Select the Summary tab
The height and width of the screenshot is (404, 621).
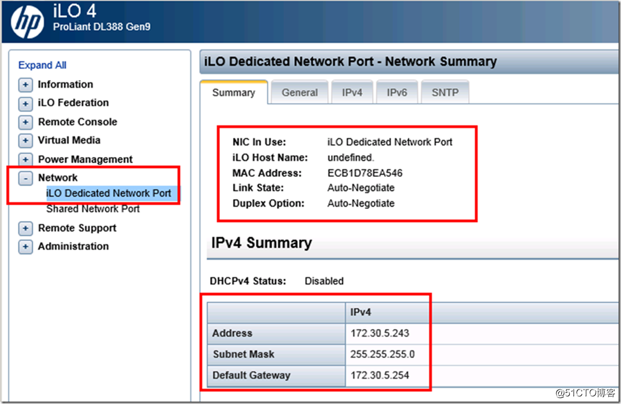pyautogui.click(x=233, y=93)
